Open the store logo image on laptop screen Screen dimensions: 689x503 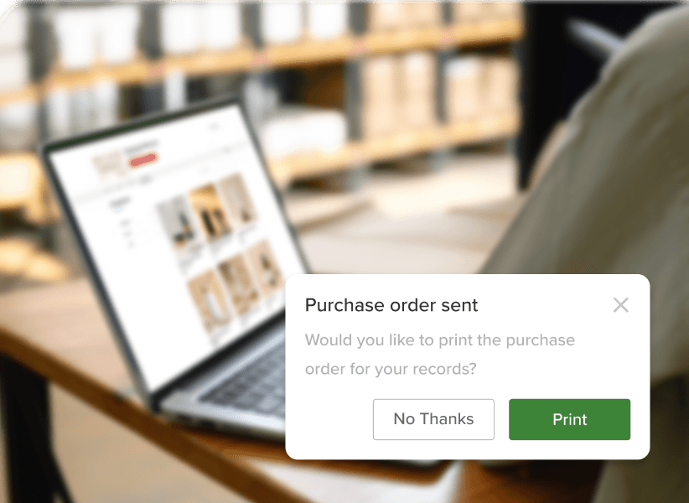(x=108, y=163)
